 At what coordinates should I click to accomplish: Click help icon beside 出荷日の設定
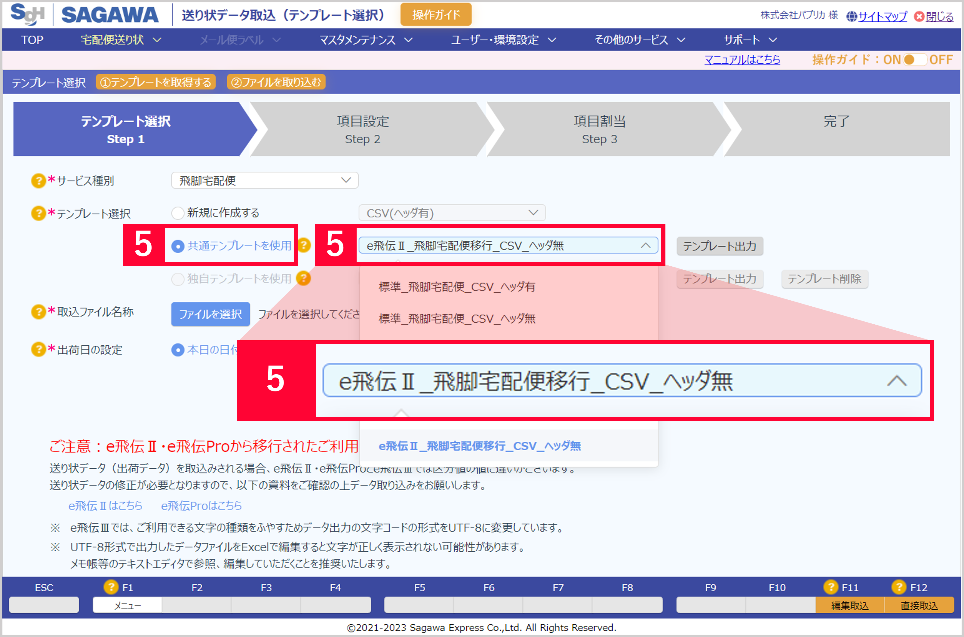point(38,349)
